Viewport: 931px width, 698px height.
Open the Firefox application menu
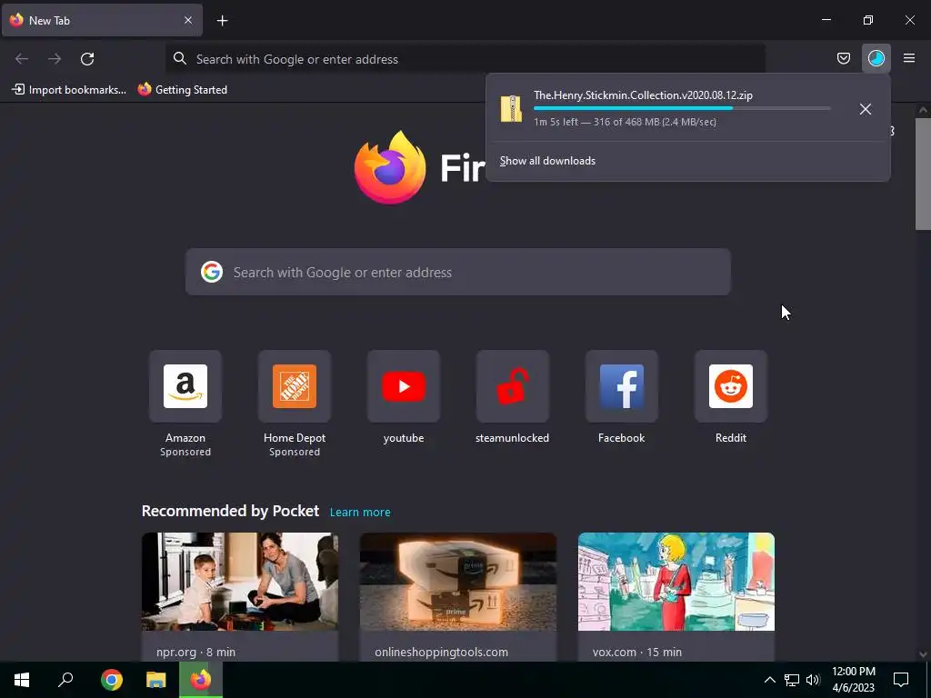pyautogui.click(x=909, y=58)
